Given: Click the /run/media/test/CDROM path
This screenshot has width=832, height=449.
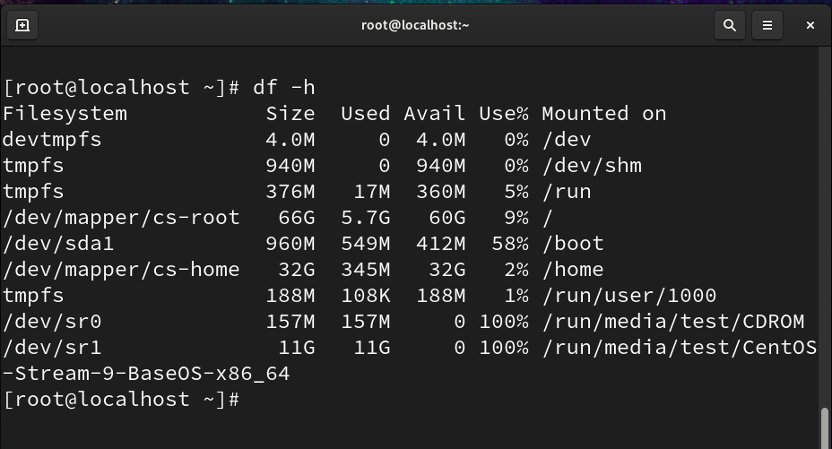Looking at the screenshot, I should 672,322.
